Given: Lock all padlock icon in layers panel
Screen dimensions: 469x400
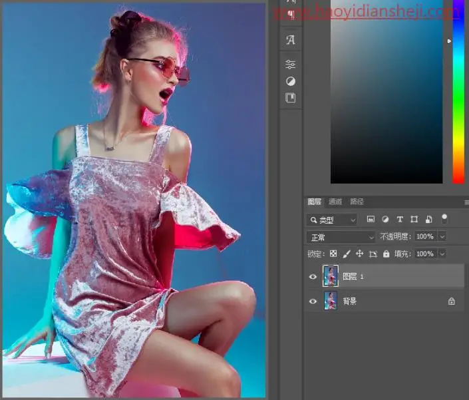Looking at the screenshot, I should tap(386, 254).
